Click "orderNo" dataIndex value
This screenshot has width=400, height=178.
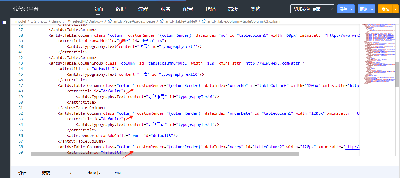[238, 85]
